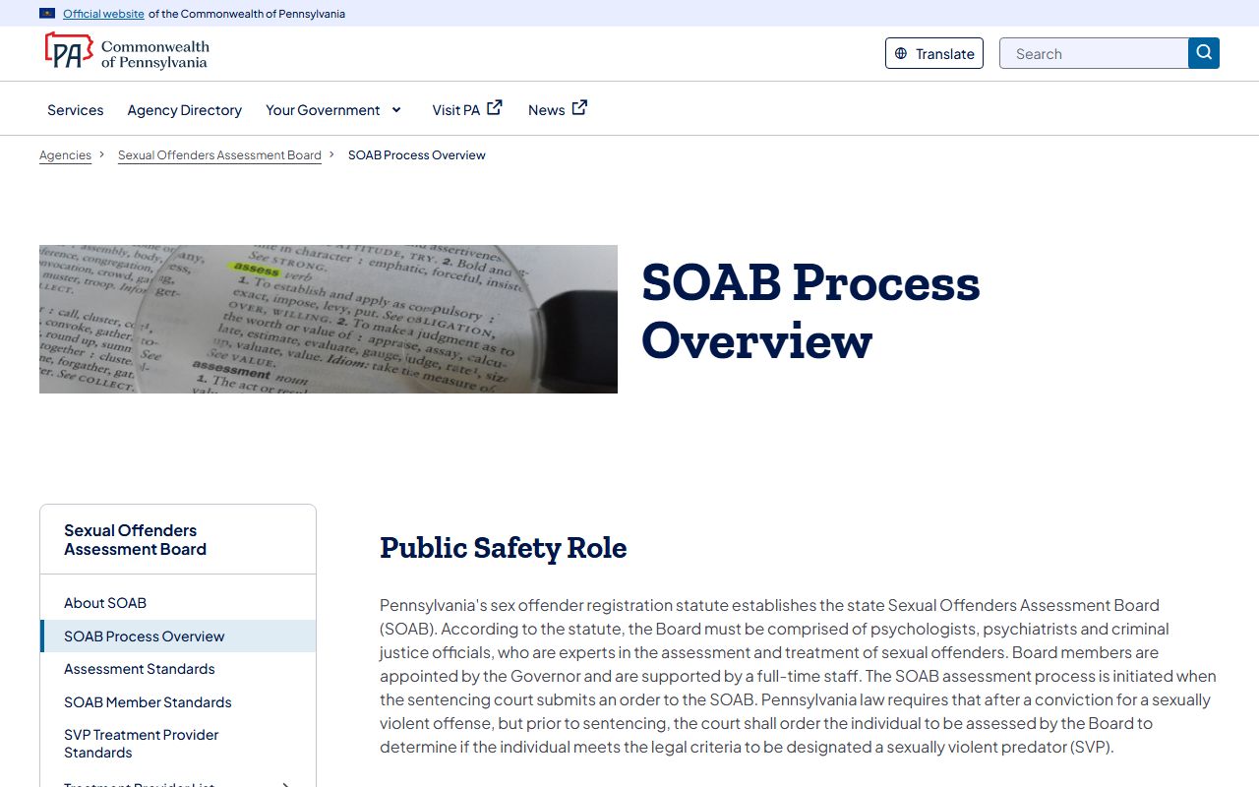1259x787 pixels.
Task: Open the Your Government menu
Action: coord(334,110)
